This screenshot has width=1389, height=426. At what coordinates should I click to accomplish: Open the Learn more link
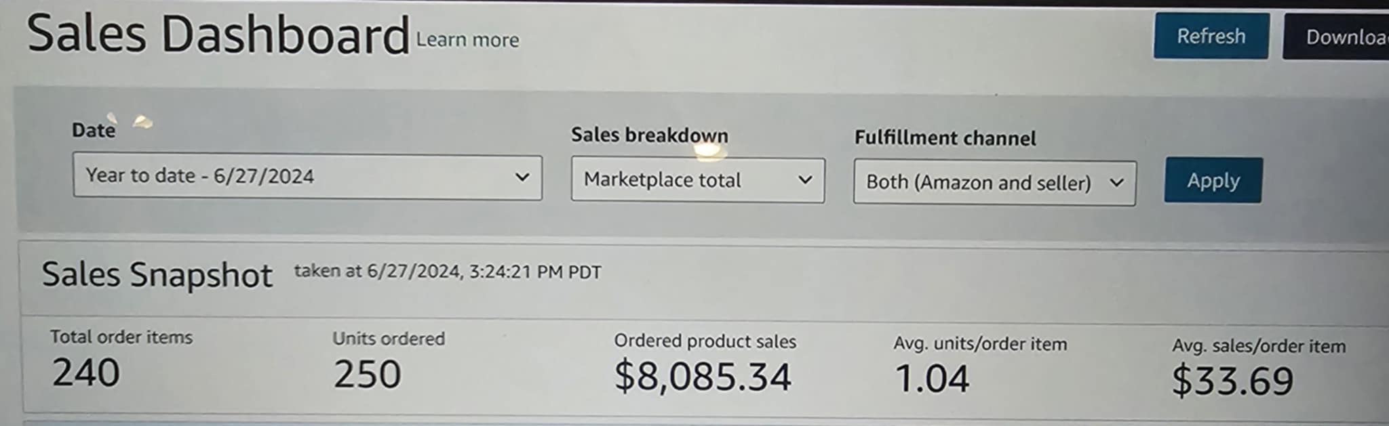(467, 39)
